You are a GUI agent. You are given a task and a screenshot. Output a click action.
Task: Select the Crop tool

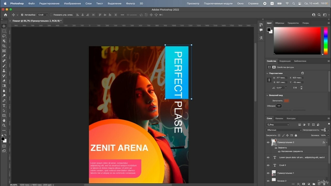tap(4, 46)
